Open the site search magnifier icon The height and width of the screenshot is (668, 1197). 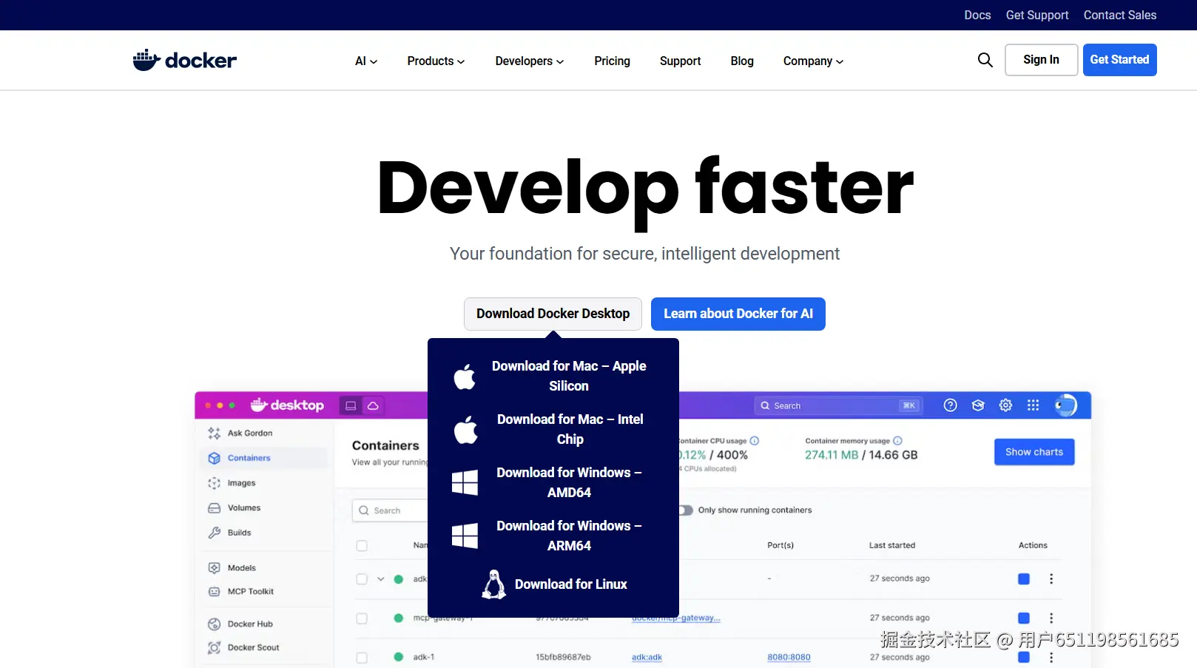[985, 60]
